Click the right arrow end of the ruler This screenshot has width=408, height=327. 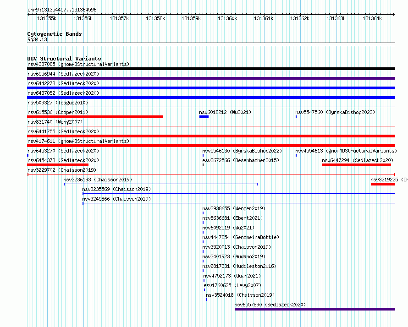pos(394,14)
